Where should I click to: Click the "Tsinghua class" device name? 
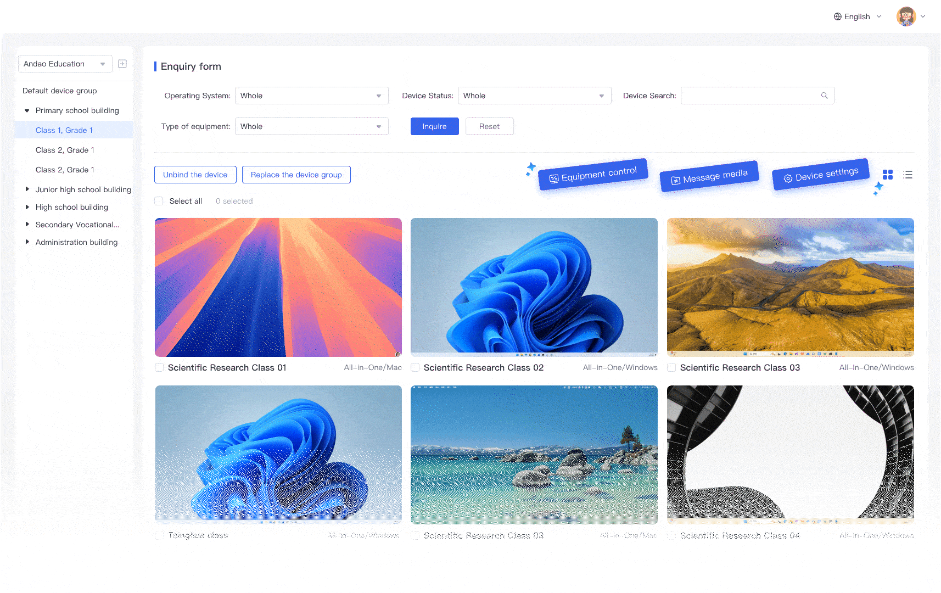198,535
